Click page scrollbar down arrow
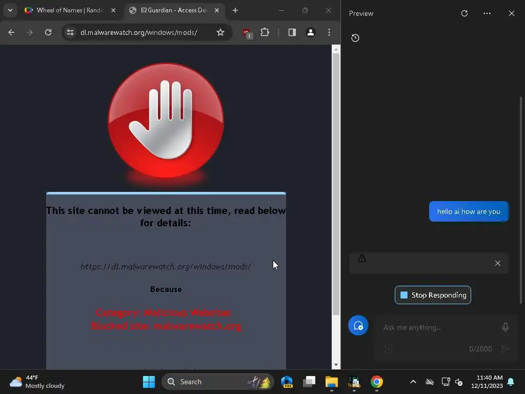525x394 pixels. coord(336,365)
